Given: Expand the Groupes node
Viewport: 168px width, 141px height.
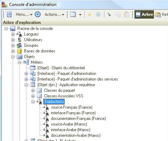Looking at the screenshot, I should (x=13, y=45).
